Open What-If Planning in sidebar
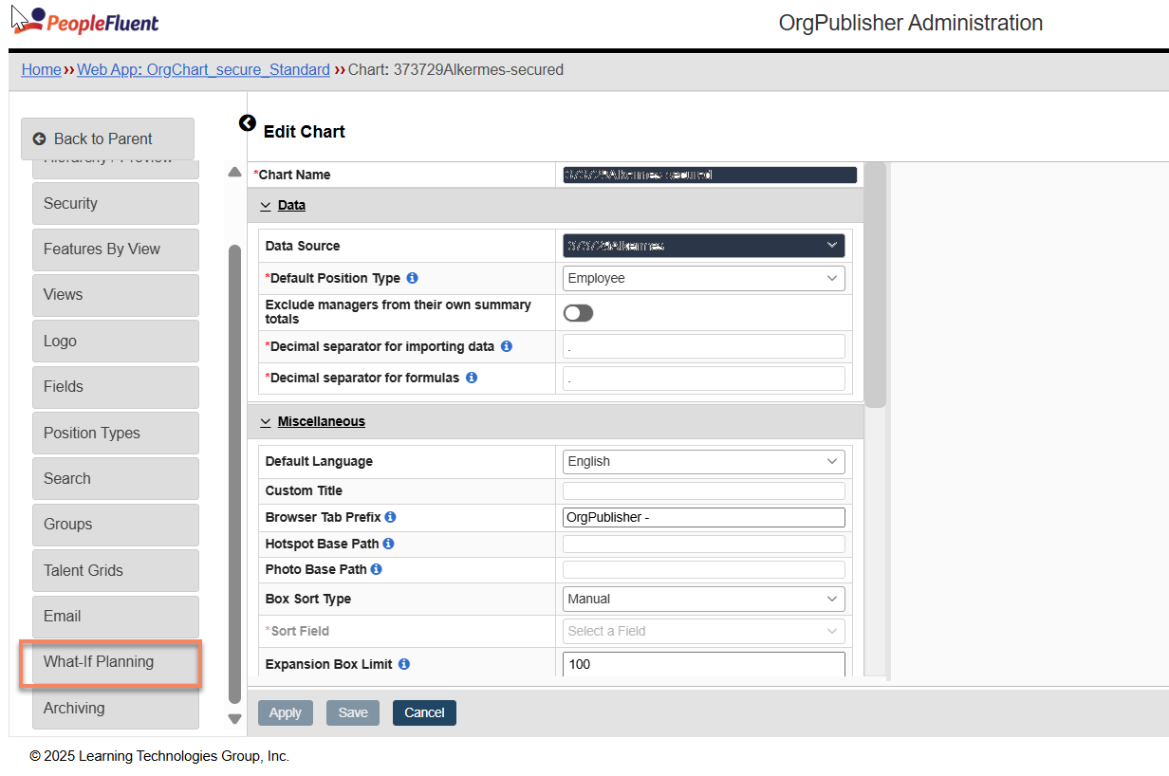 (115, 662)
